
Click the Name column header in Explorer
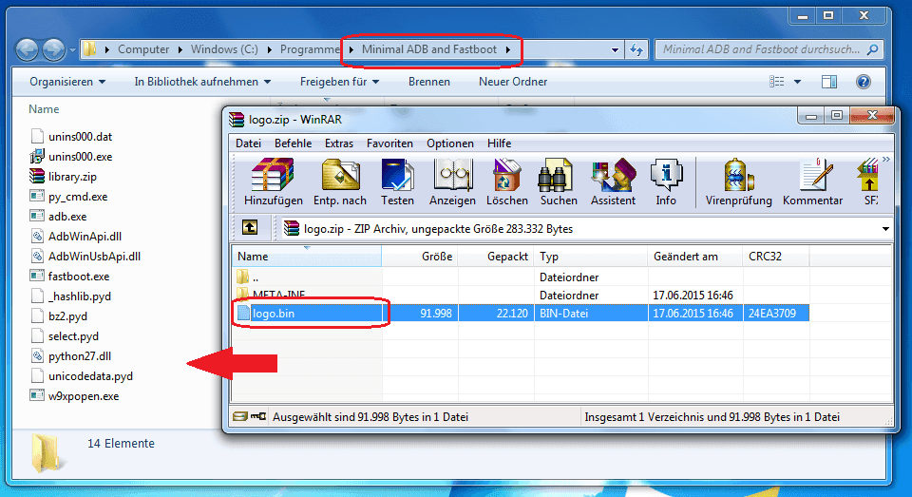[x=45, y=109]
